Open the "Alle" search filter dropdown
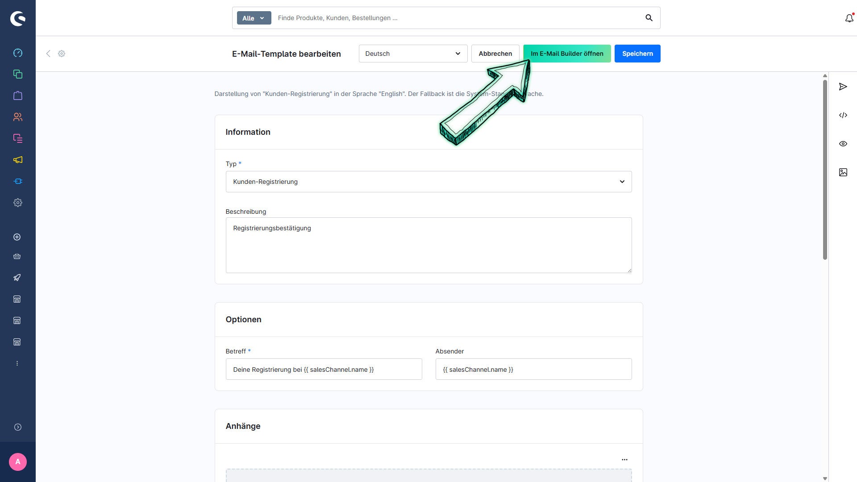 coord(254,18)
